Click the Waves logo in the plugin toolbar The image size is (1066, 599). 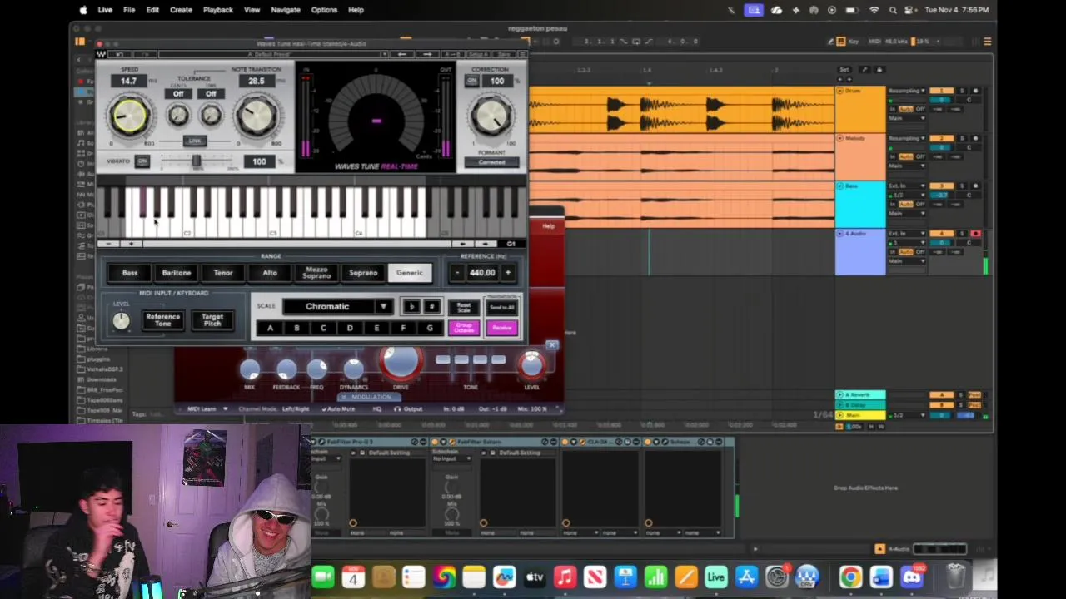(102, 54)
